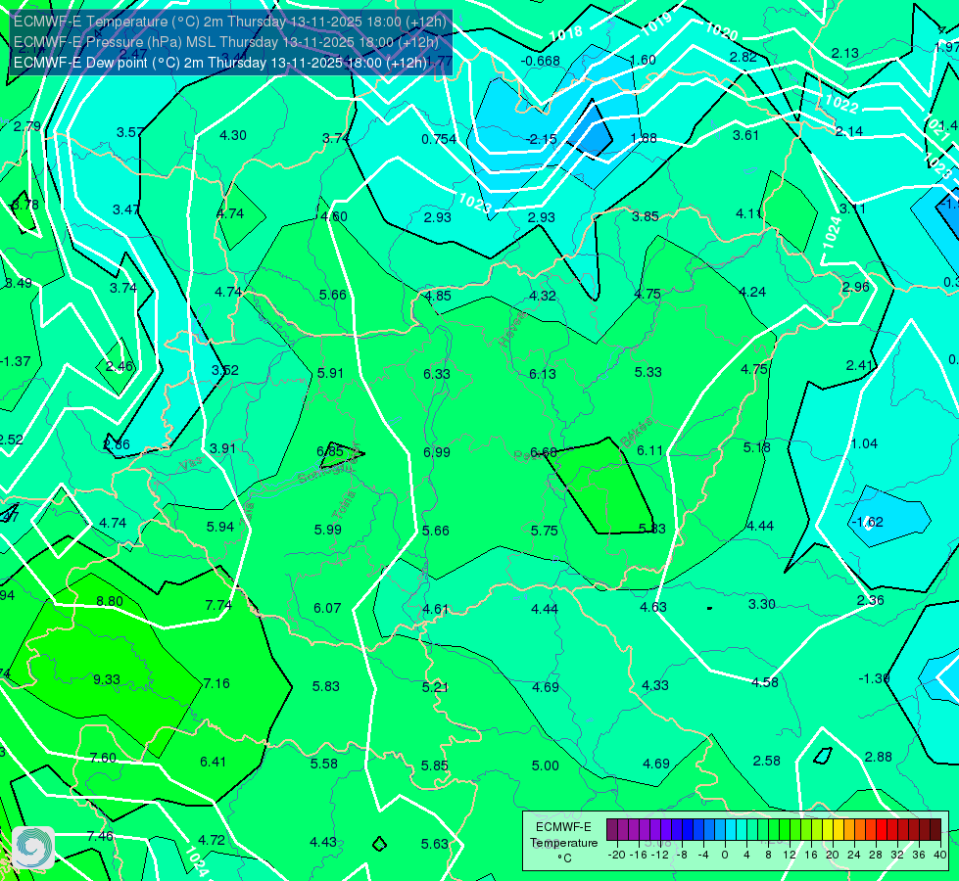Click the 1.88 dew point value
Viewport: 959px width, 881px height.
pos(644,138)
